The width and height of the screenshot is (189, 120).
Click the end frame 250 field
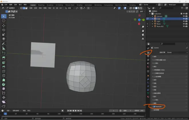pos(139,111)
